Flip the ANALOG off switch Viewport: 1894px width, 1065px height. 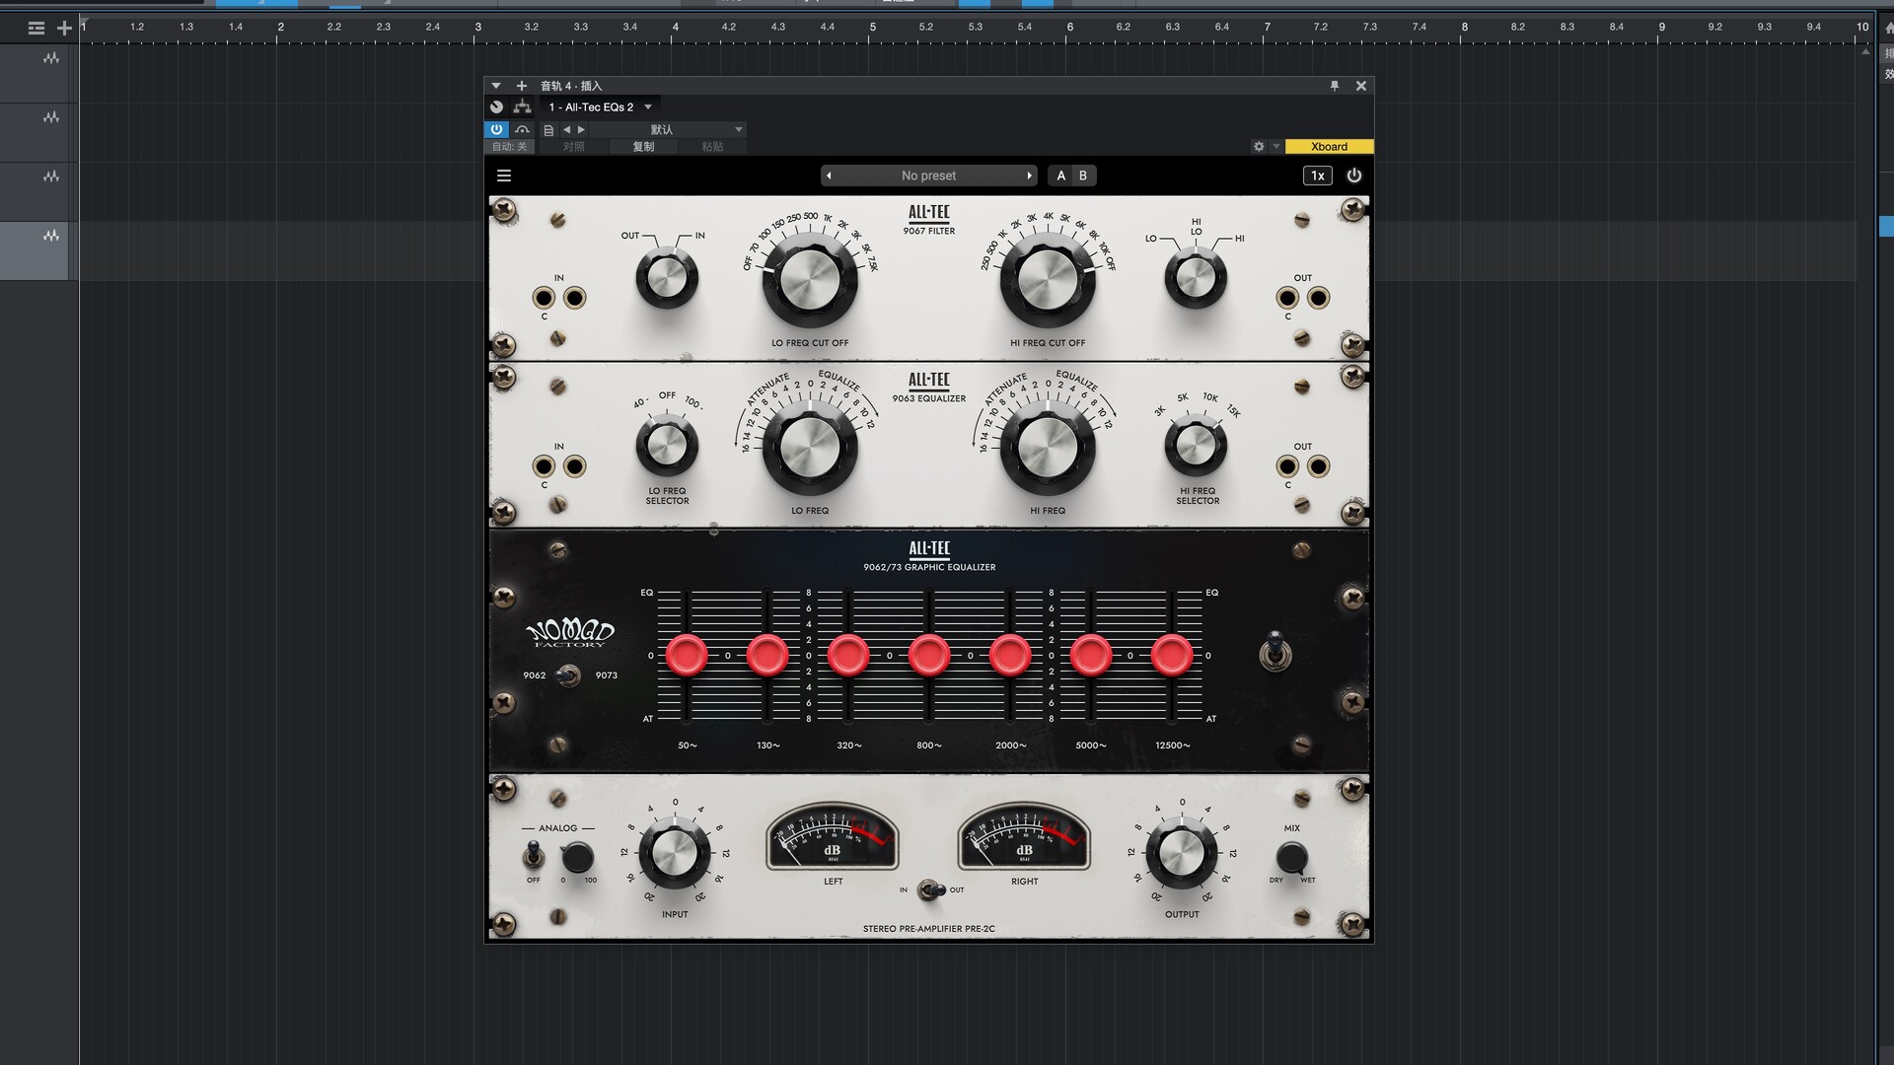point(533,854)
